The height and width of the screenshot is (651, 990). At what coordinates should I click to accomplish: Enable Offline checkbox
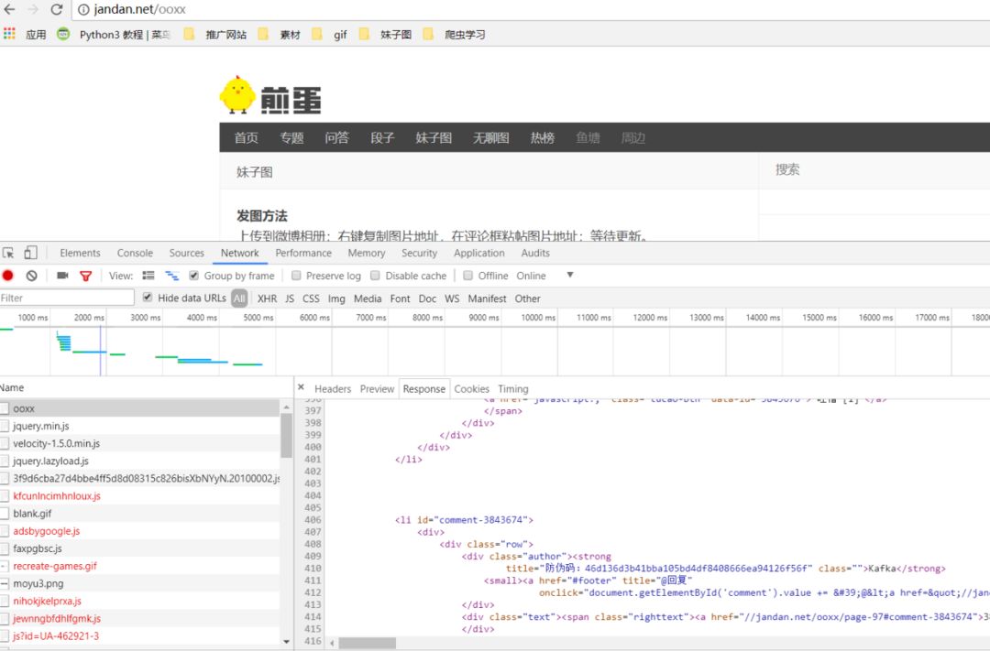click(x=467, y=276)
